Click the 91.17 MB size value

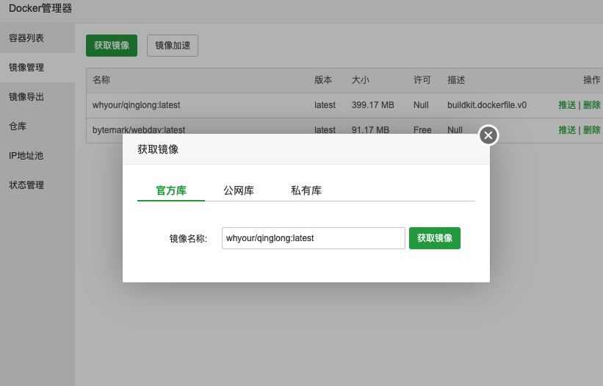tap(370, 130)
